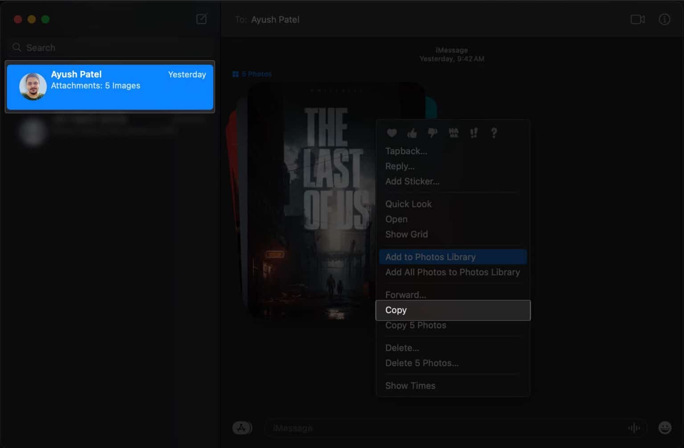
Task: Click Add to Photos Library
Action: [x=430, y=257]
